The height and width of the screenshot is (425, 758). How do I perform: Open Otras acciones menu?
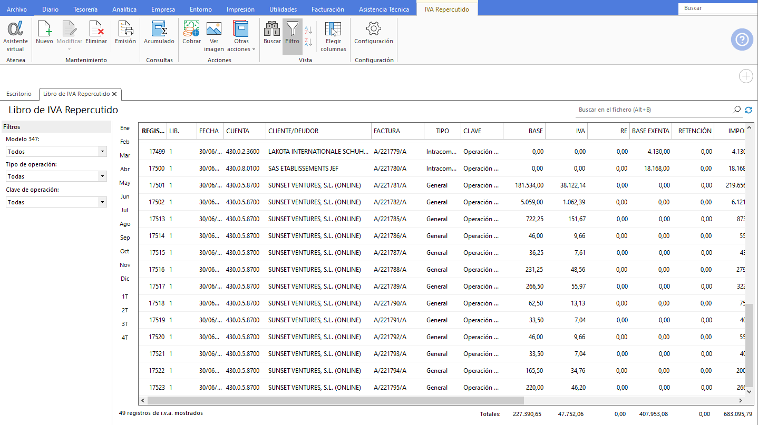click(241, 36)
